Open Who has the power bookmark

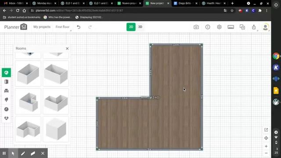point(58,17)
